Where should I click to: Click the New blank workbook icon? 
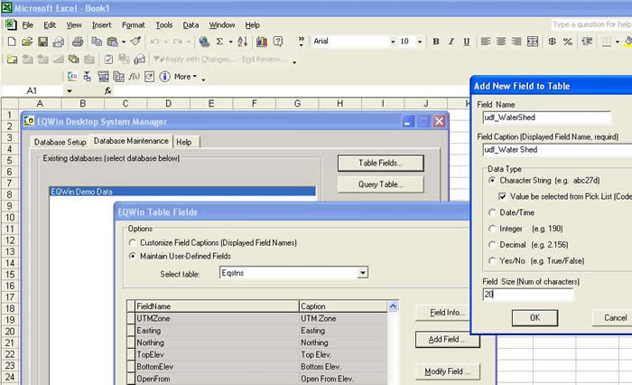pyautogui.click(x=11, y=42)
